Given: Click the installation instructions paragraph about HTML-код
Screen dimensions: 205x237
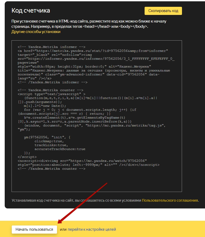Looking at the screenshot, I should 89,24.
